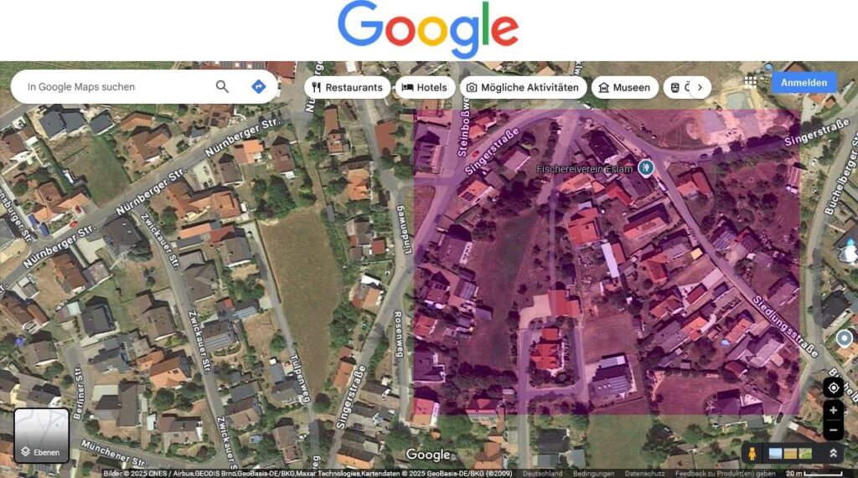The height and width of the screenshot is (478, 858).
Task: Zoom in with the plus button
Action: click(834, 410)
